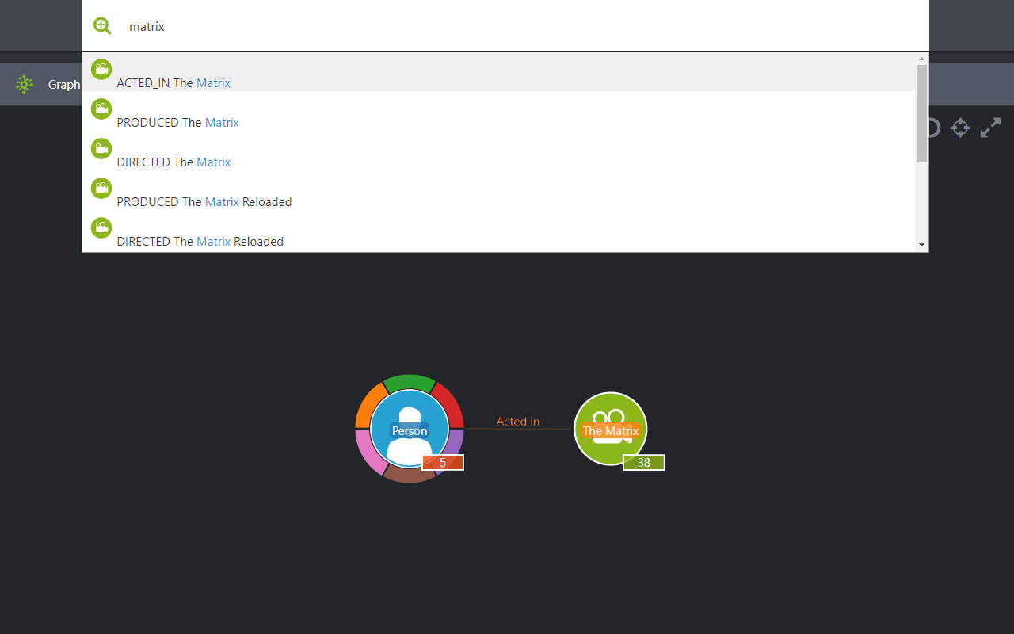1014x634 pixels.
Task: Click movie icon beside PRODUCED The Matrix Reloaded
Action: [x=101, y=188]
